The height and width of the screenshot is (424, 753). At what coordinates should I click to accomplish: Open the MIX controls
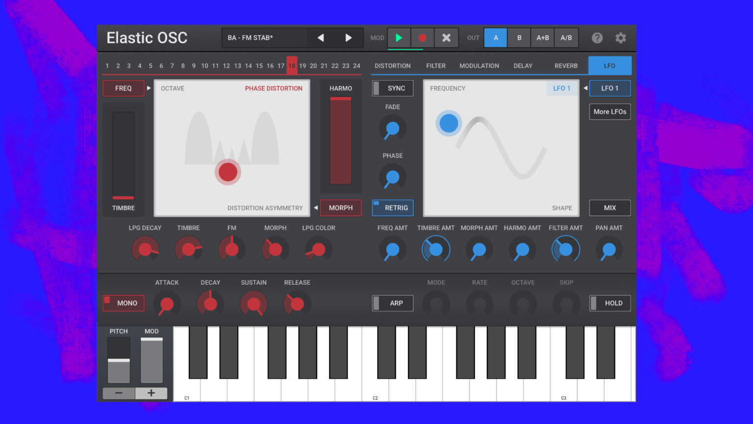click(609, 208)
